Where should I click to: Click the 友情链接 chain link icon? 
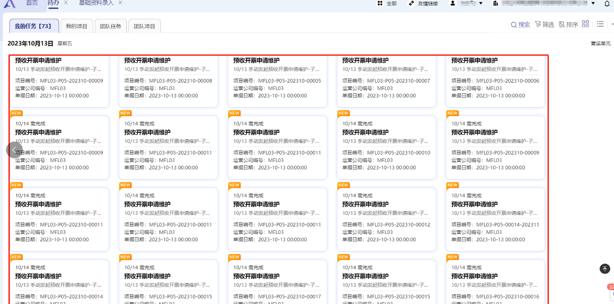[x=411, y=3]
